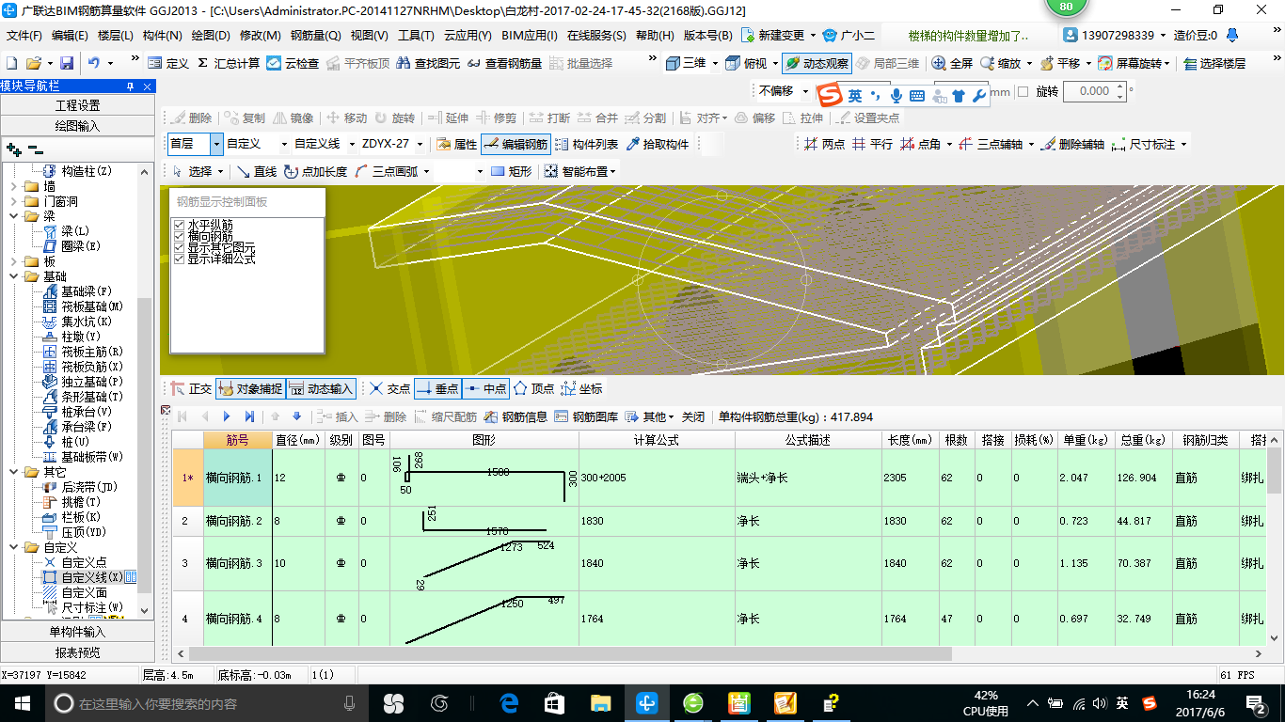Click 删除辅轴 delete auxiliary axis
This screenshot has height=722, width=1285.
[x=1071, y=144]
